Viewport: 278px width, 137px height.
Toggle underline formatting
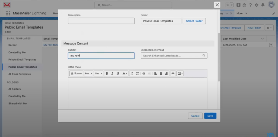pos(118,73)
